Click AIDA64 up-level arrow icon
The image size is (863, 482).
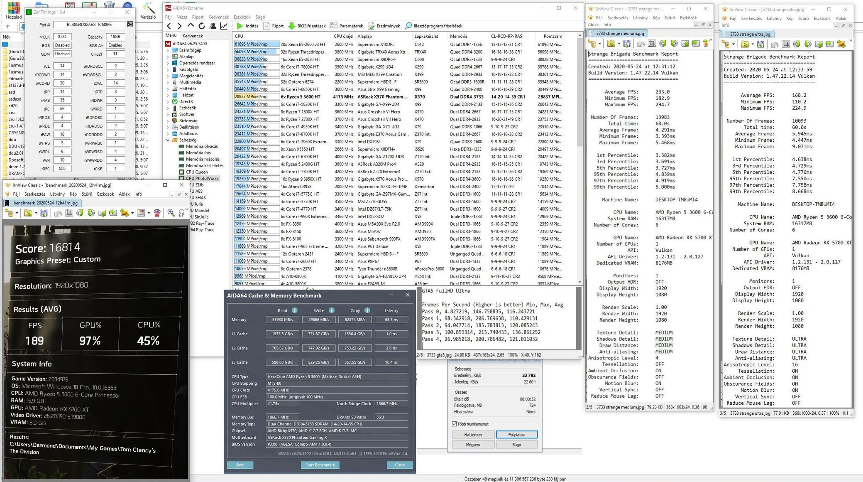[x=191, y=26]
